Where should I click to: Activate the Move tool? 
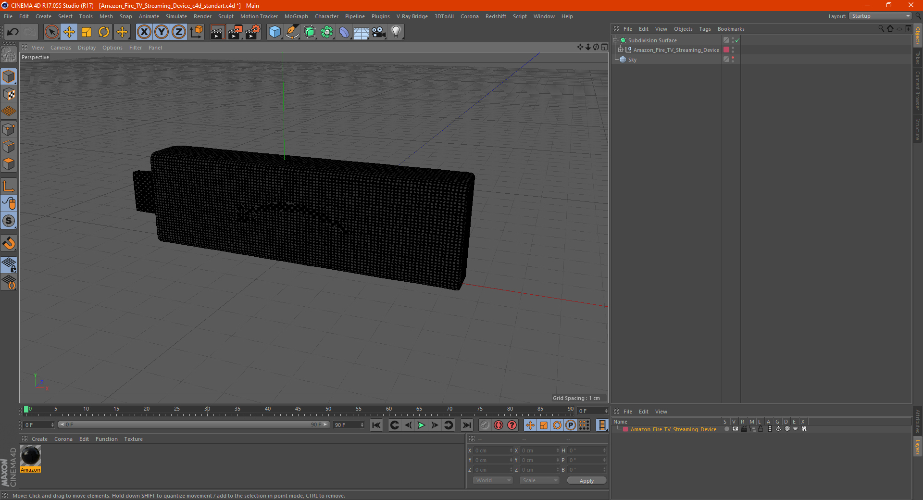69,32
